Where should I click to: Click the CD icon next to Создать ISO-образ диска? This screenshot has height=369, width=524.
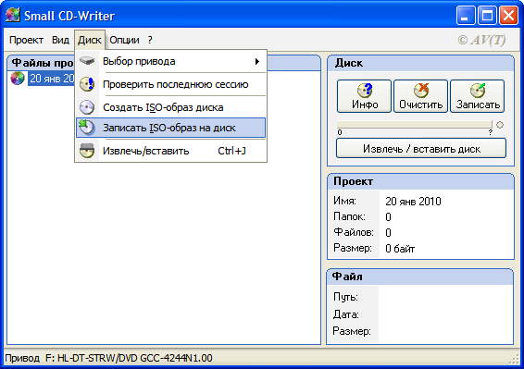(87, 107)
